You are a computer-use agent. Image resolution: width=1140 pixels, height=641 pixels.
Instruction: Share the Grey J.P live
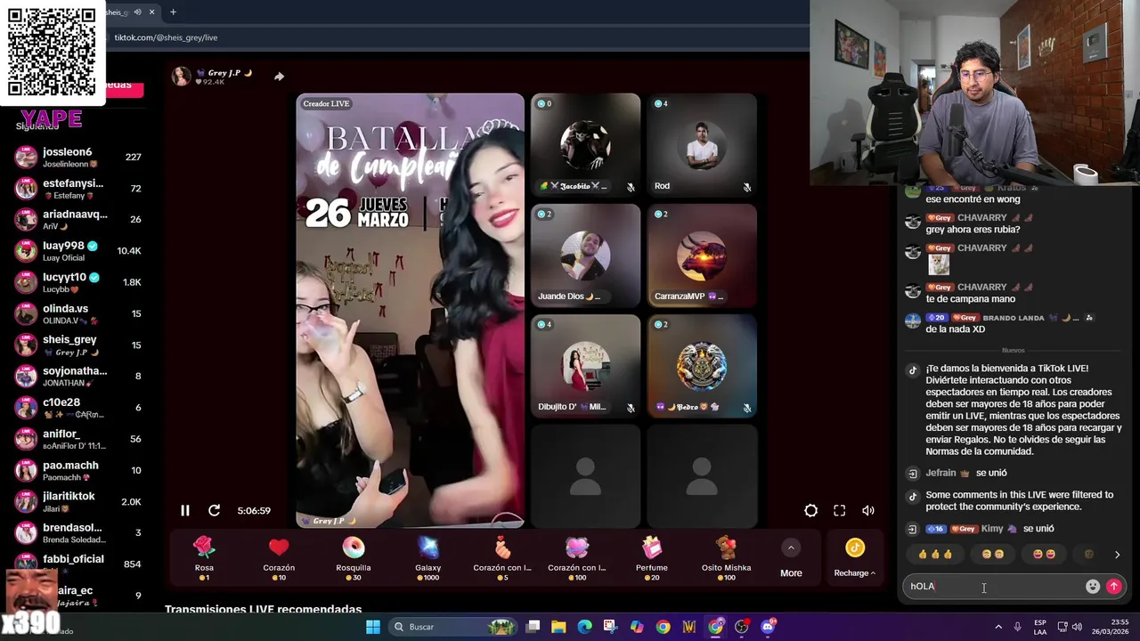coord(279,77)
